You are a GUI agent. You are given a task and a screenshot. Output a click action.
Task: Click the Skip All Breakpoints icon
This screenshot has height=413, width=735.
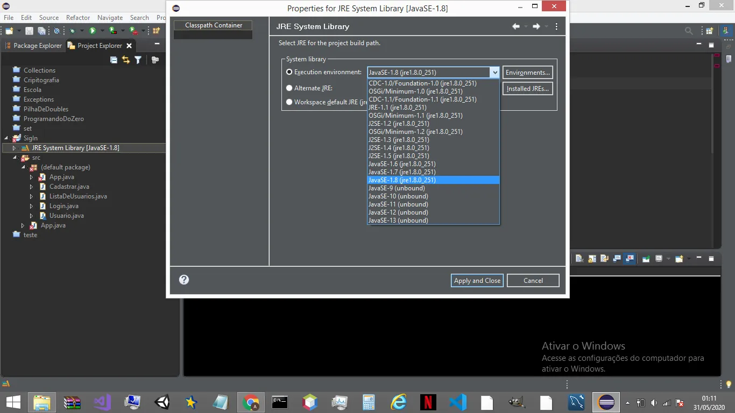[x=56, y=31]
